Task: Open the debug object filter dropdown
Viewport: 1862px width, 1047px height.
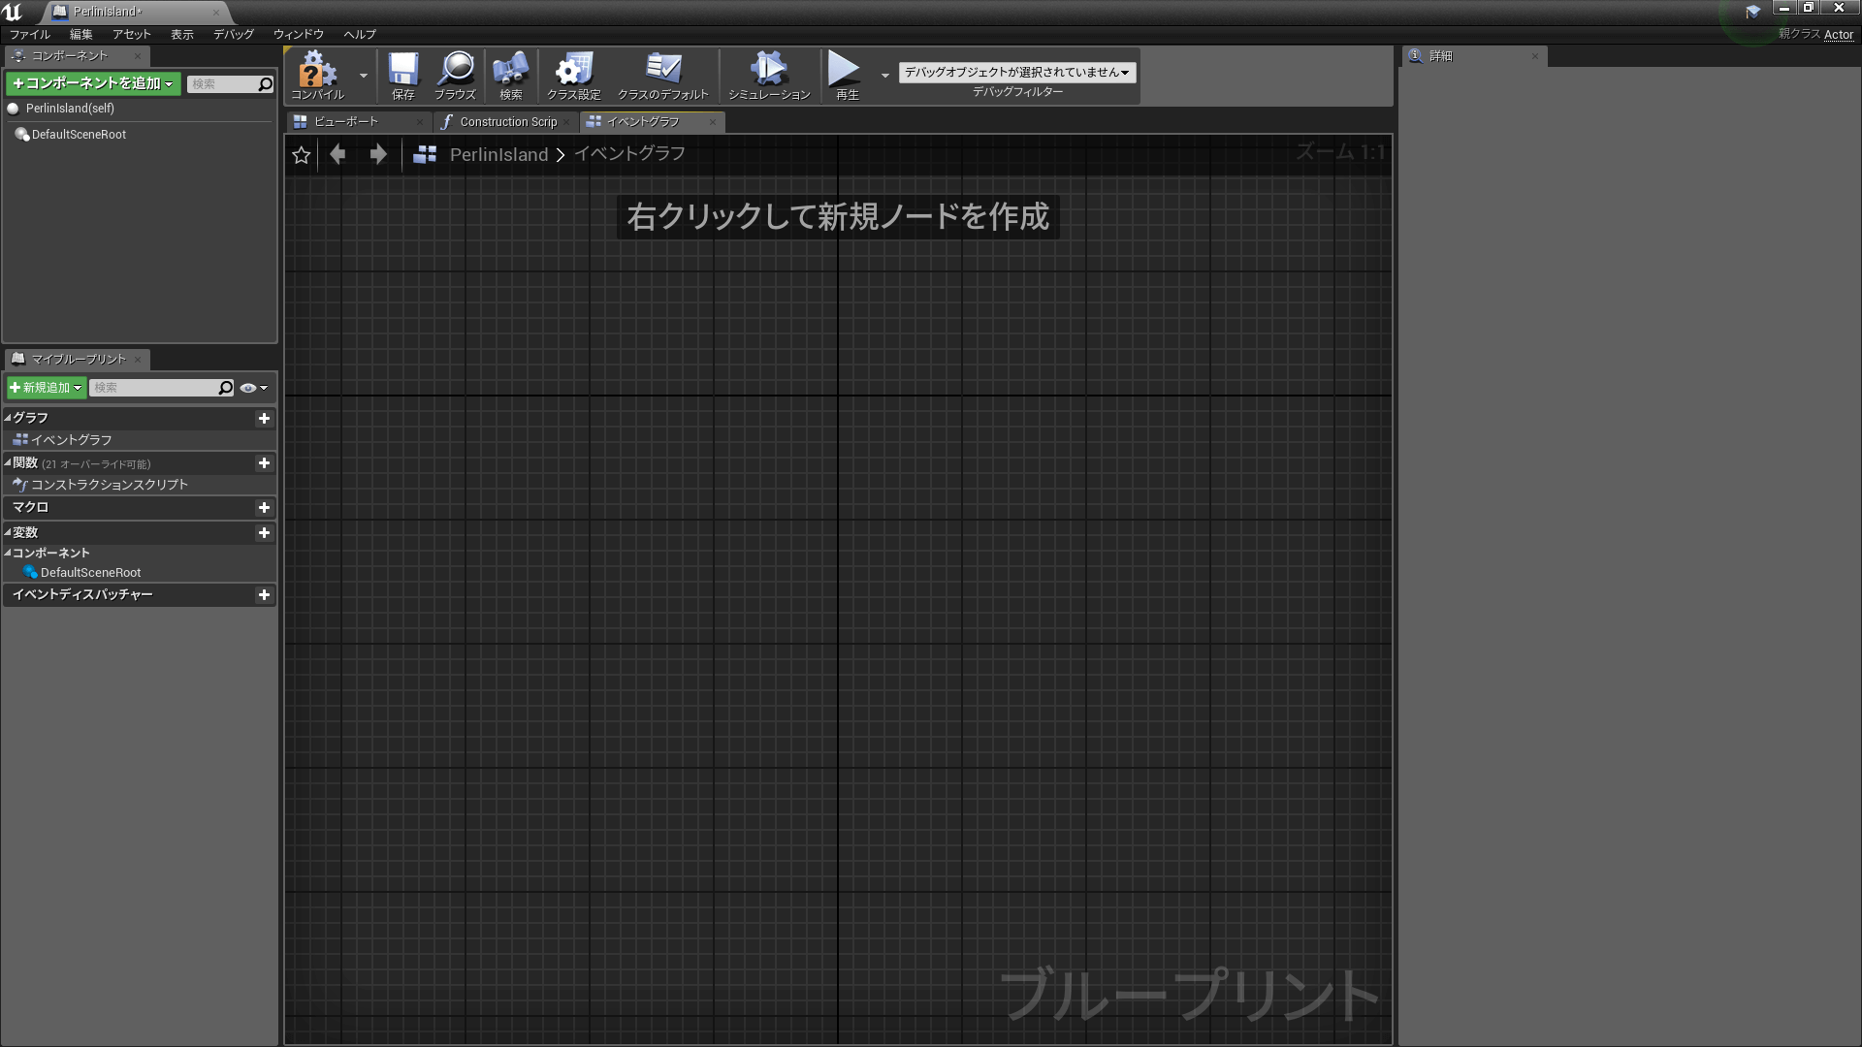Action: click(1016, 72)
